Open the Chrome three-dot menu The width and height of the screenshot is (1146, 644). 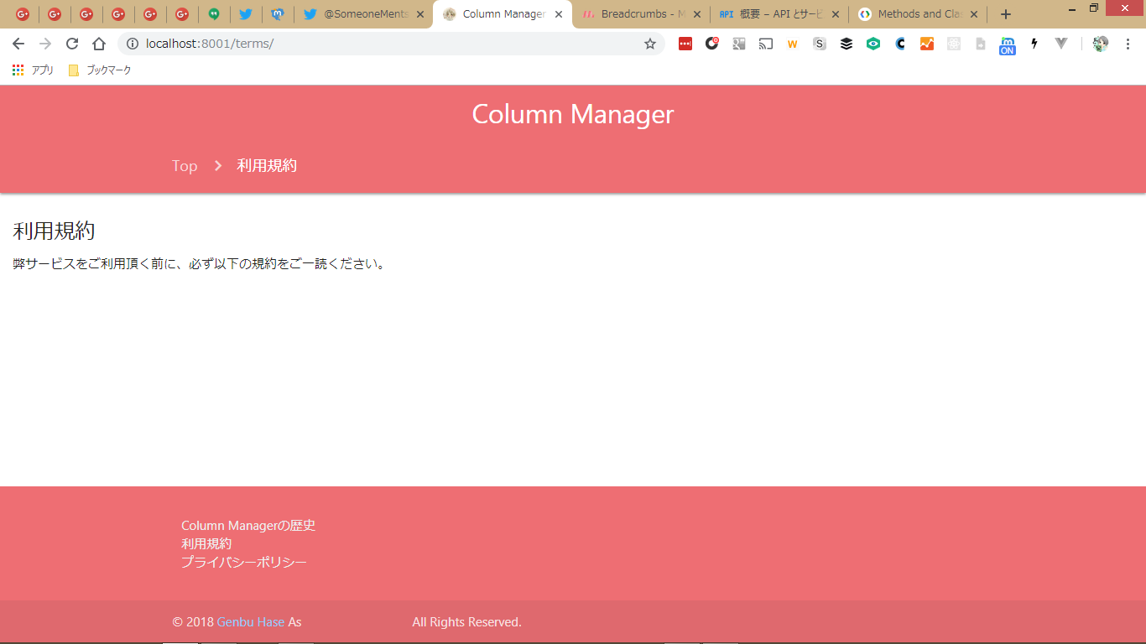tap(1128, 44)
